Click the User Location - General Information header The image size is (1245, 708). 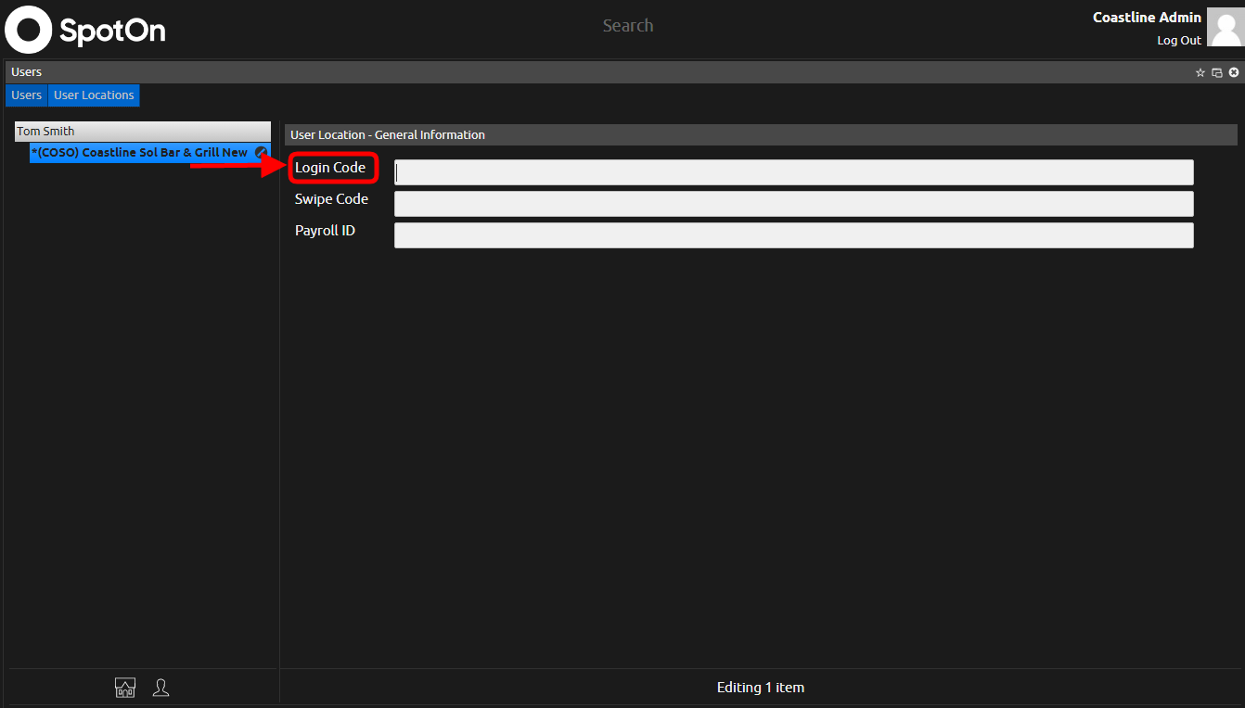pyautogui.click(x=761, y=135)
